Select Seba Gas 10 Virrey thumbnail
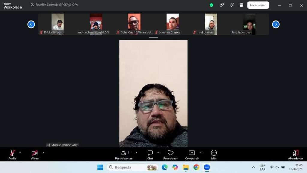The image size is (307, 173). (134, 24)
